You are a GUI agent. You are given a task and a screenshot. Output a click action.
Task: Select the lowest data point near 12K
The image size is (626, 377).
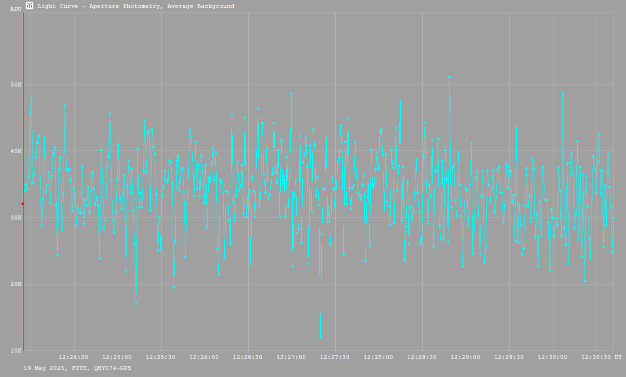click(x=320, y=337)
